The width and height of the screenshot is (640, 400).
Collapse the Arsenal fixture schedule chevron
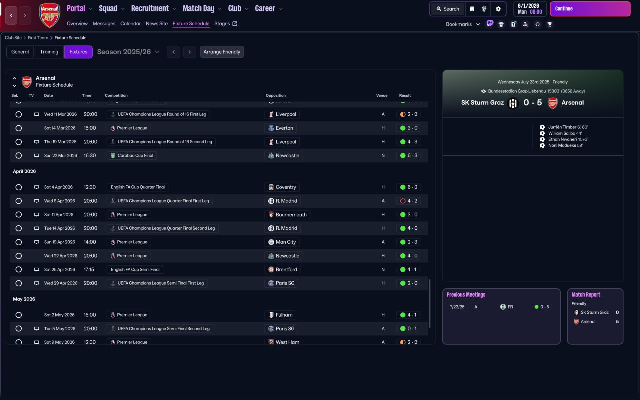[14, 78]
